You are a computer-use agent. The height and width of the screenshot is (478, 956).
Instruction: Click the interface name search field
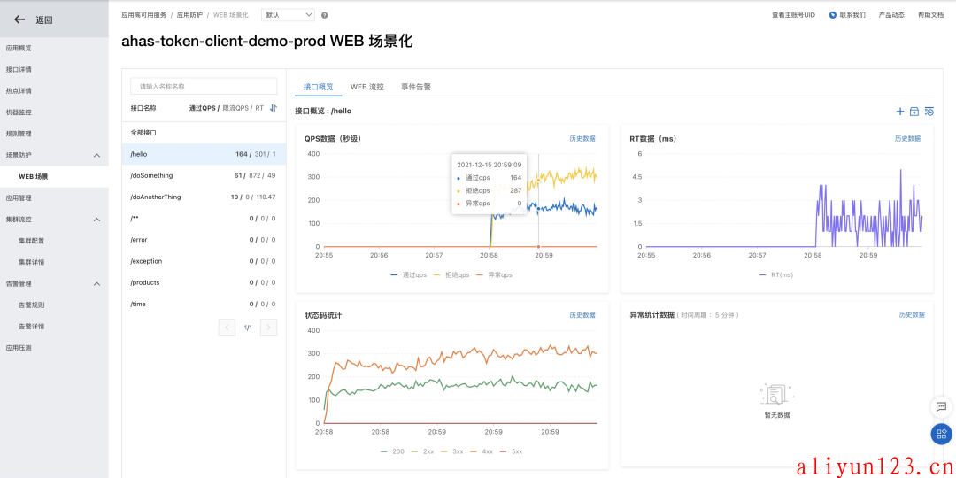(x=204, y=86)
